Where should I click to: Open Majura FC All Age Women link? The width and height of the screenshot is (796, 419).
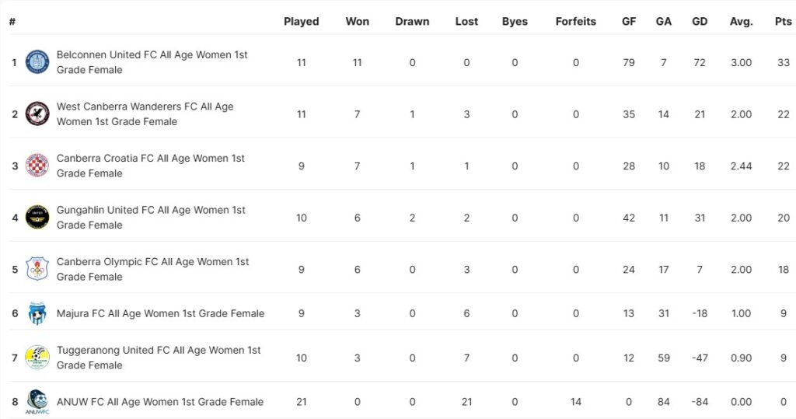[x=160, y=313]
